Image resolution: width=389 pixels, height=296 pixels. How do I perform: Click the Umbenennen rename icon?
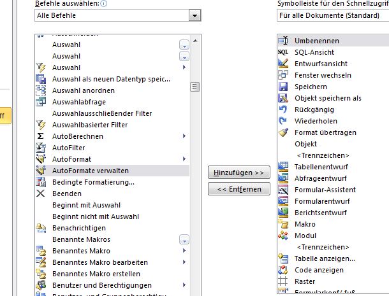[283, 41]
